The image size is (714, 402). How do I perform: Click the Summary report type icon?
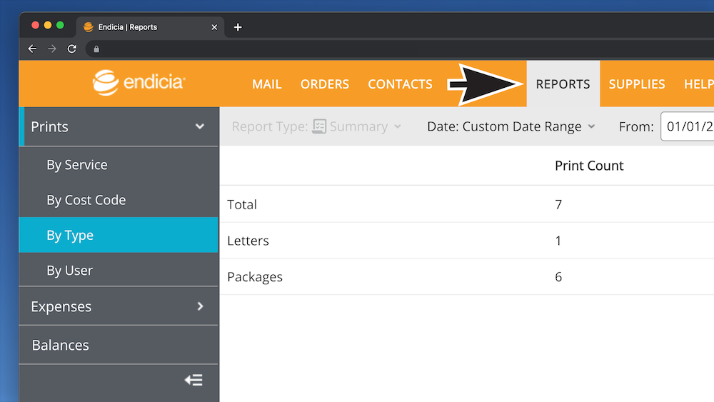[319, 126]
